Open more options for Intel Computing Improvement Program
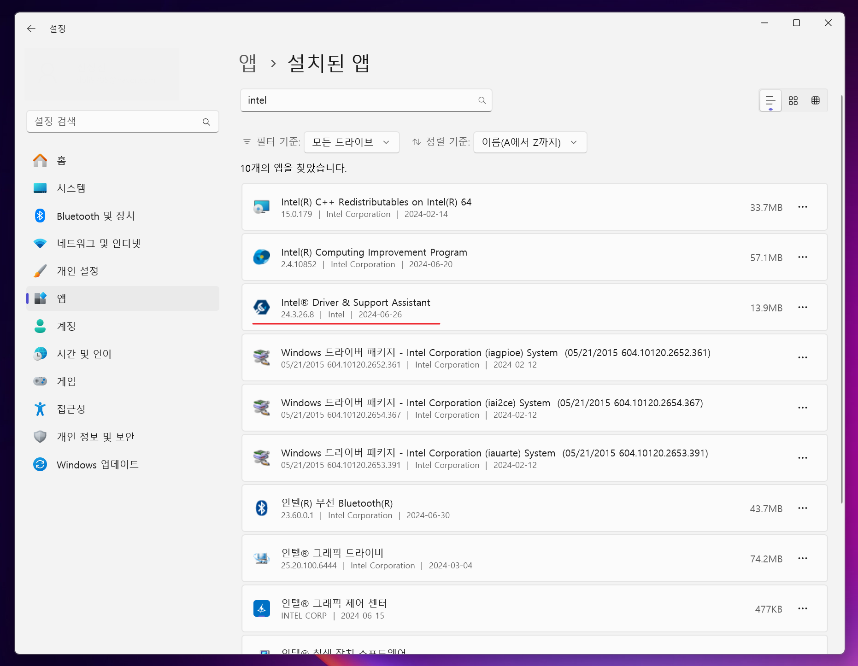The height and width of the screenshot is (666, 858). click(x=803, y=257)
